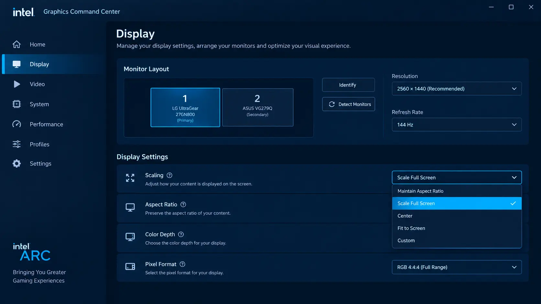Click the Identify button
This screenshot has height=304, width=541.
pyautogui.click(x=348, y=85)
